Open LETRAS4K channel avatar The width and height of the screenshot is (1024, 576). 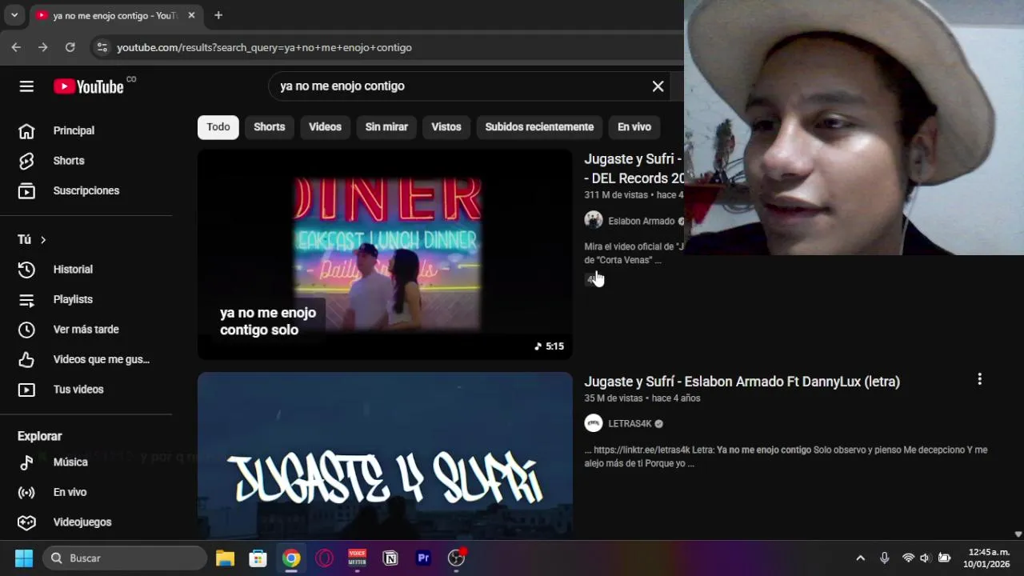594,423
